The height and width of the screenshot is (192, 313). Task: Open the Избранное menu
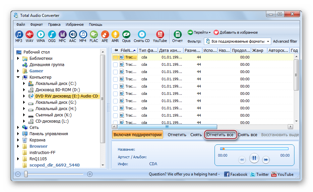(75, 24)
